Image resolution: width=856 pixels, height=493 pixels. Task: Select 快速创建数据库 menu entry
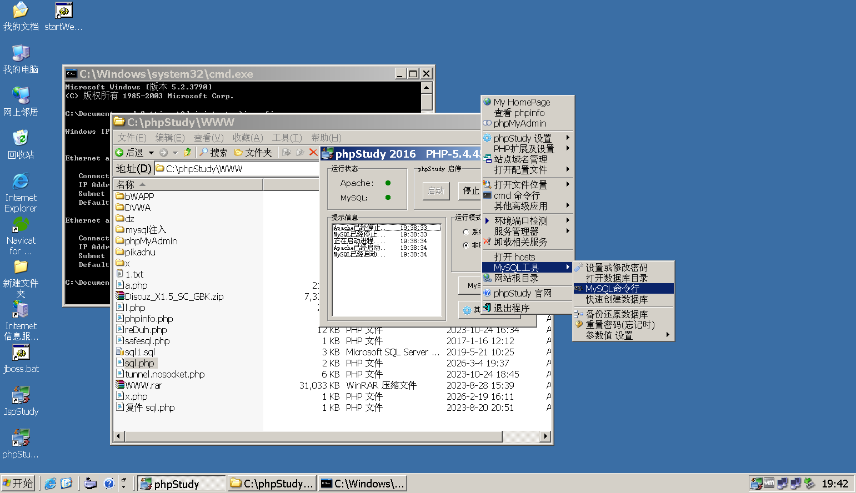click(623, 299)
